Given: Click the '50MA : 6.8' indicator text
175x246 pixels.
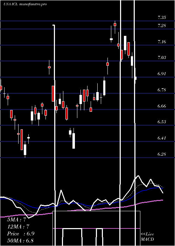Looking at the screenshot, I should pos(20,240).
